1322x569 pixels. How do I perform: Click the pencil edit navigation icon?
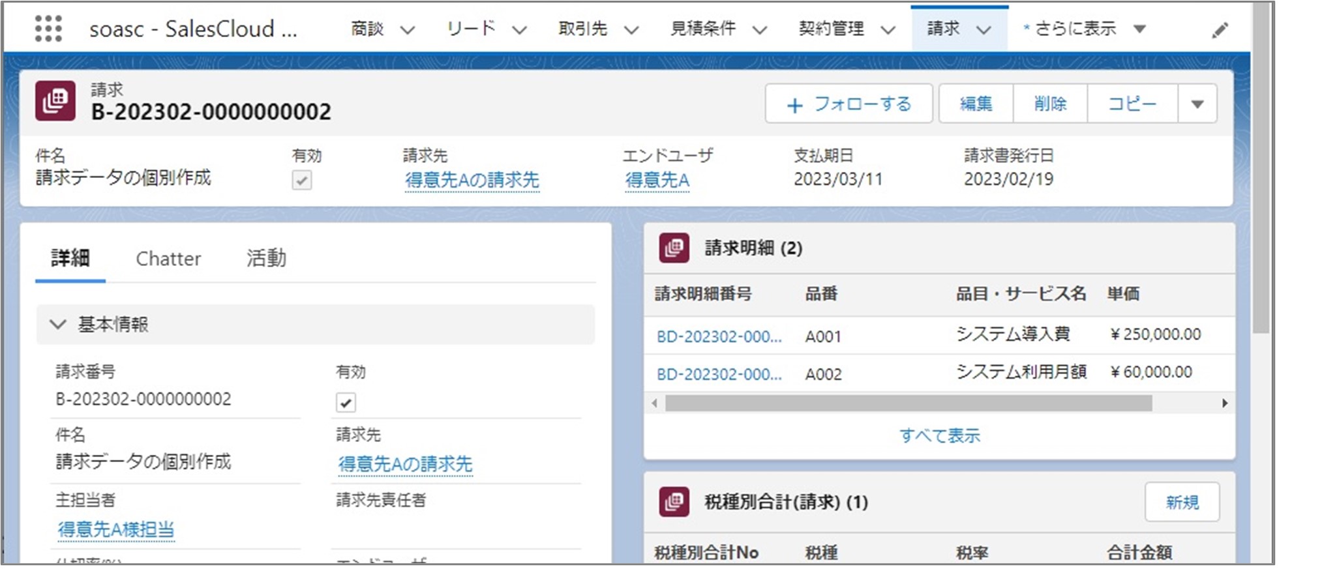[1220, 30]
